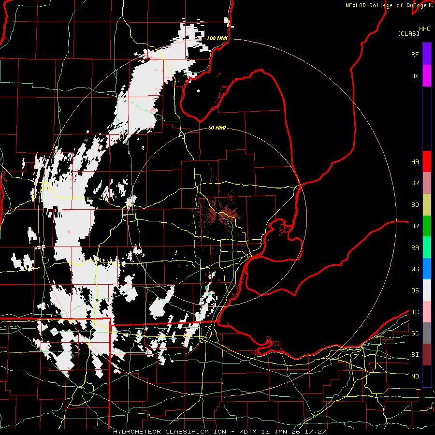Click the "HA" legend label
Image resolution: width=435 pixels, height=435 pixels.
point(415,162)
